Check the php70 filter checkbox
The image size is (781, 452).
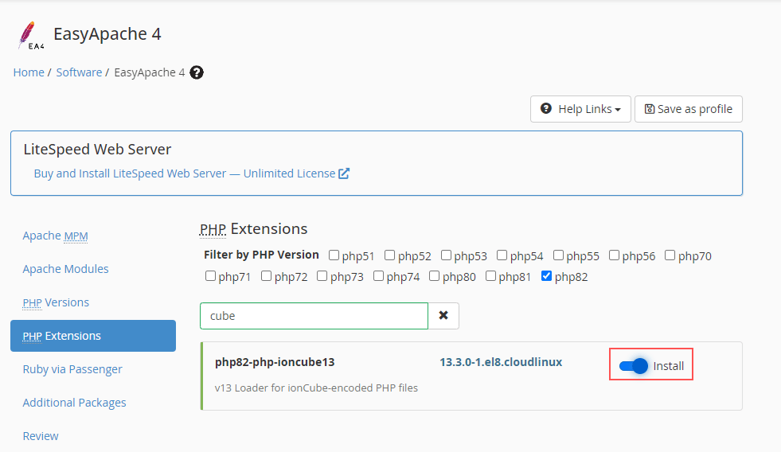[670, 255]
